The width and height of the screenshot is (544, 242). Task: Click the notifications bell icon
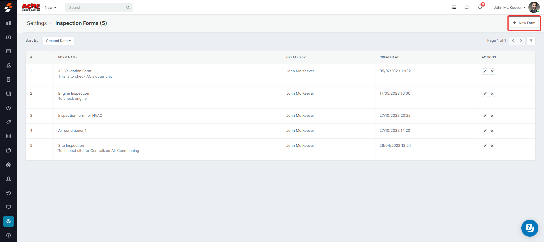coord(480,7)
